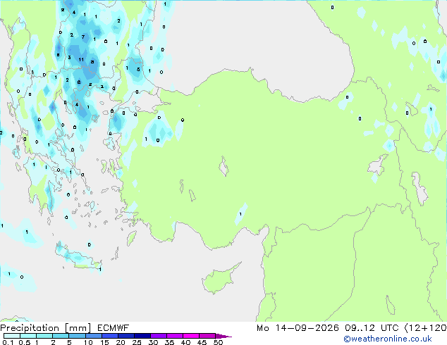
Task: Select the darkest navy 25-30 legend swatch
Action: [x=142, y=336]
